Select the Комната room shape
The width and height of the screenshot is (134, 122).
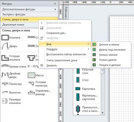11,37
